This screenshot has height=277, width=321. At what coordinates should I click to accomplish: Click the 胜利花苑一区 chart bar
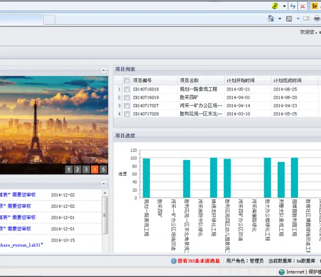[x=187, y=179]
